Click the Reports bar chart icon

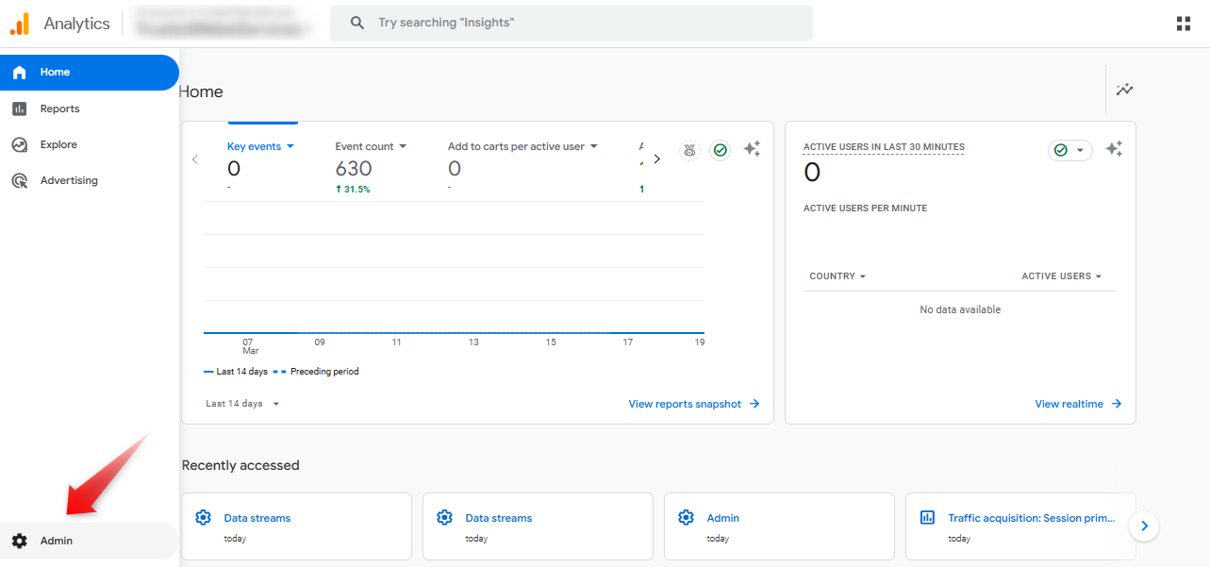coord(19,108)
